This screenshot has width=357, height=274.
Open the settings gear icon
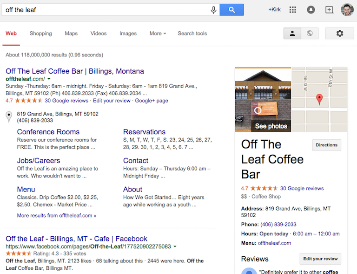(339, 34)
